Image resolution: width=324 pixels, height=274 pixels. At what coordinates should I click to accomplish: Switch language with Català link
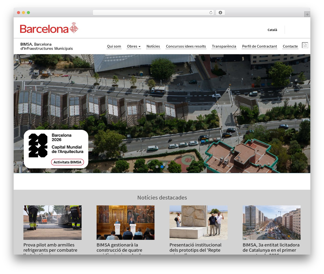(272, 30)
